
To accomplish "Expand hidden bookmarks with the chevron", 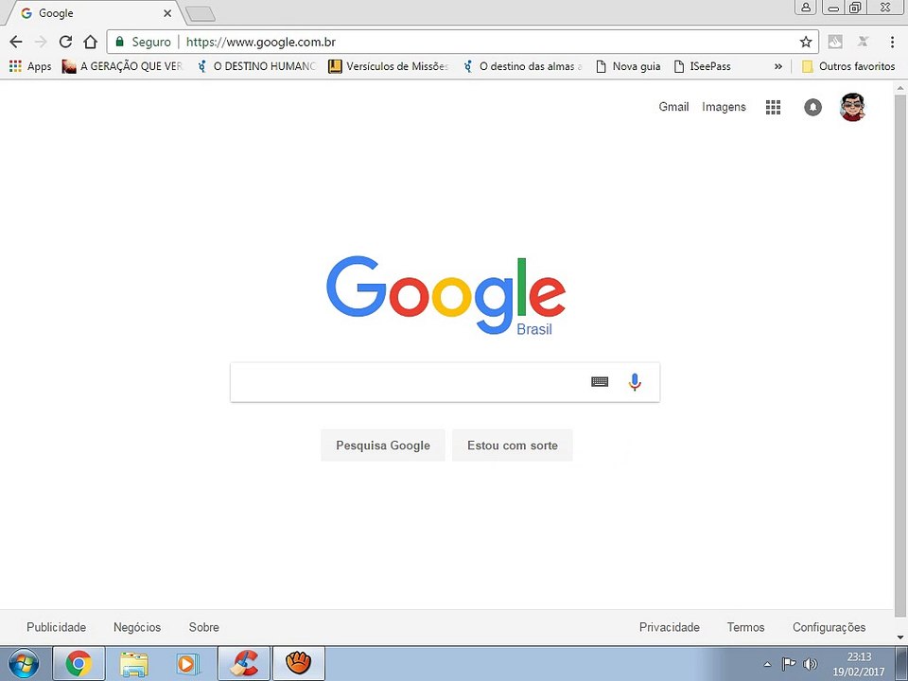I will 777,66.
